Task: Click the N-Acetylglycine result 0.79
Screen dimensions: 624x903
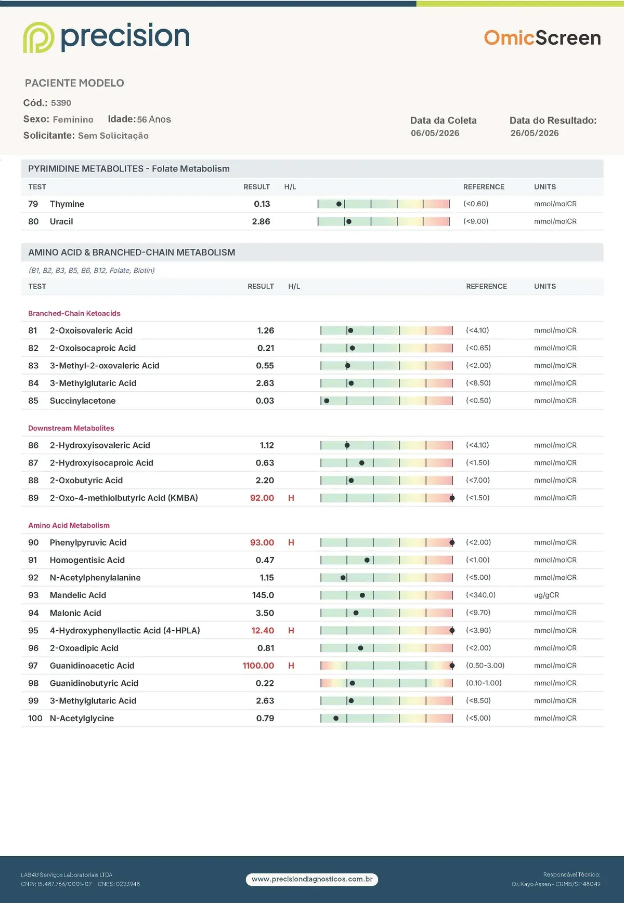Action: (x=265, y=719)
